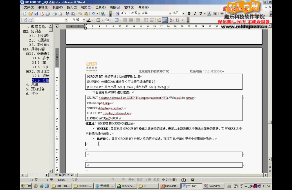Switch to 无标题 taskbar window

[x=105, y=186]
